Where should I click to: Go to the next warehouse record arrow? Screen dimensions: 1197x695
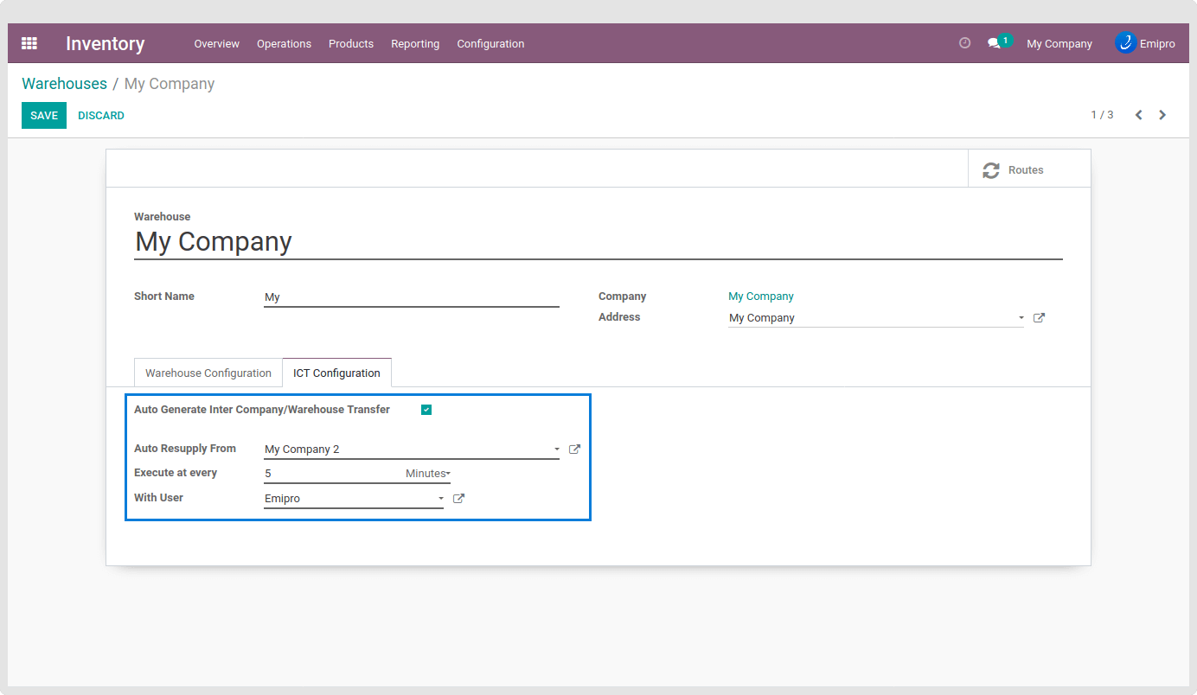1162,115
